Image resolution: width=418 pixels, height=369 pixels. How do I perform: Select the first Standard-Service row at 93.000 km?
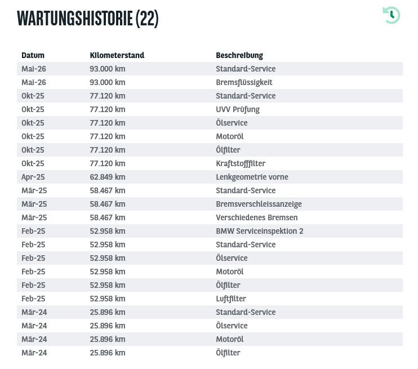point(210,69)
